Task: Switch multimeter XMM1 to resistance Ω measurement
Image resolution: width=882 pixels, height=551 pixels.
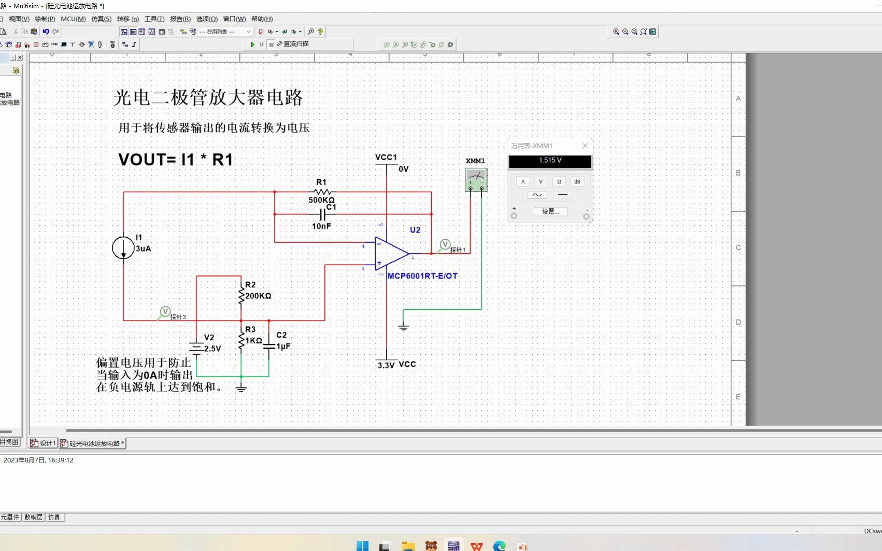Action: (559, 181)
